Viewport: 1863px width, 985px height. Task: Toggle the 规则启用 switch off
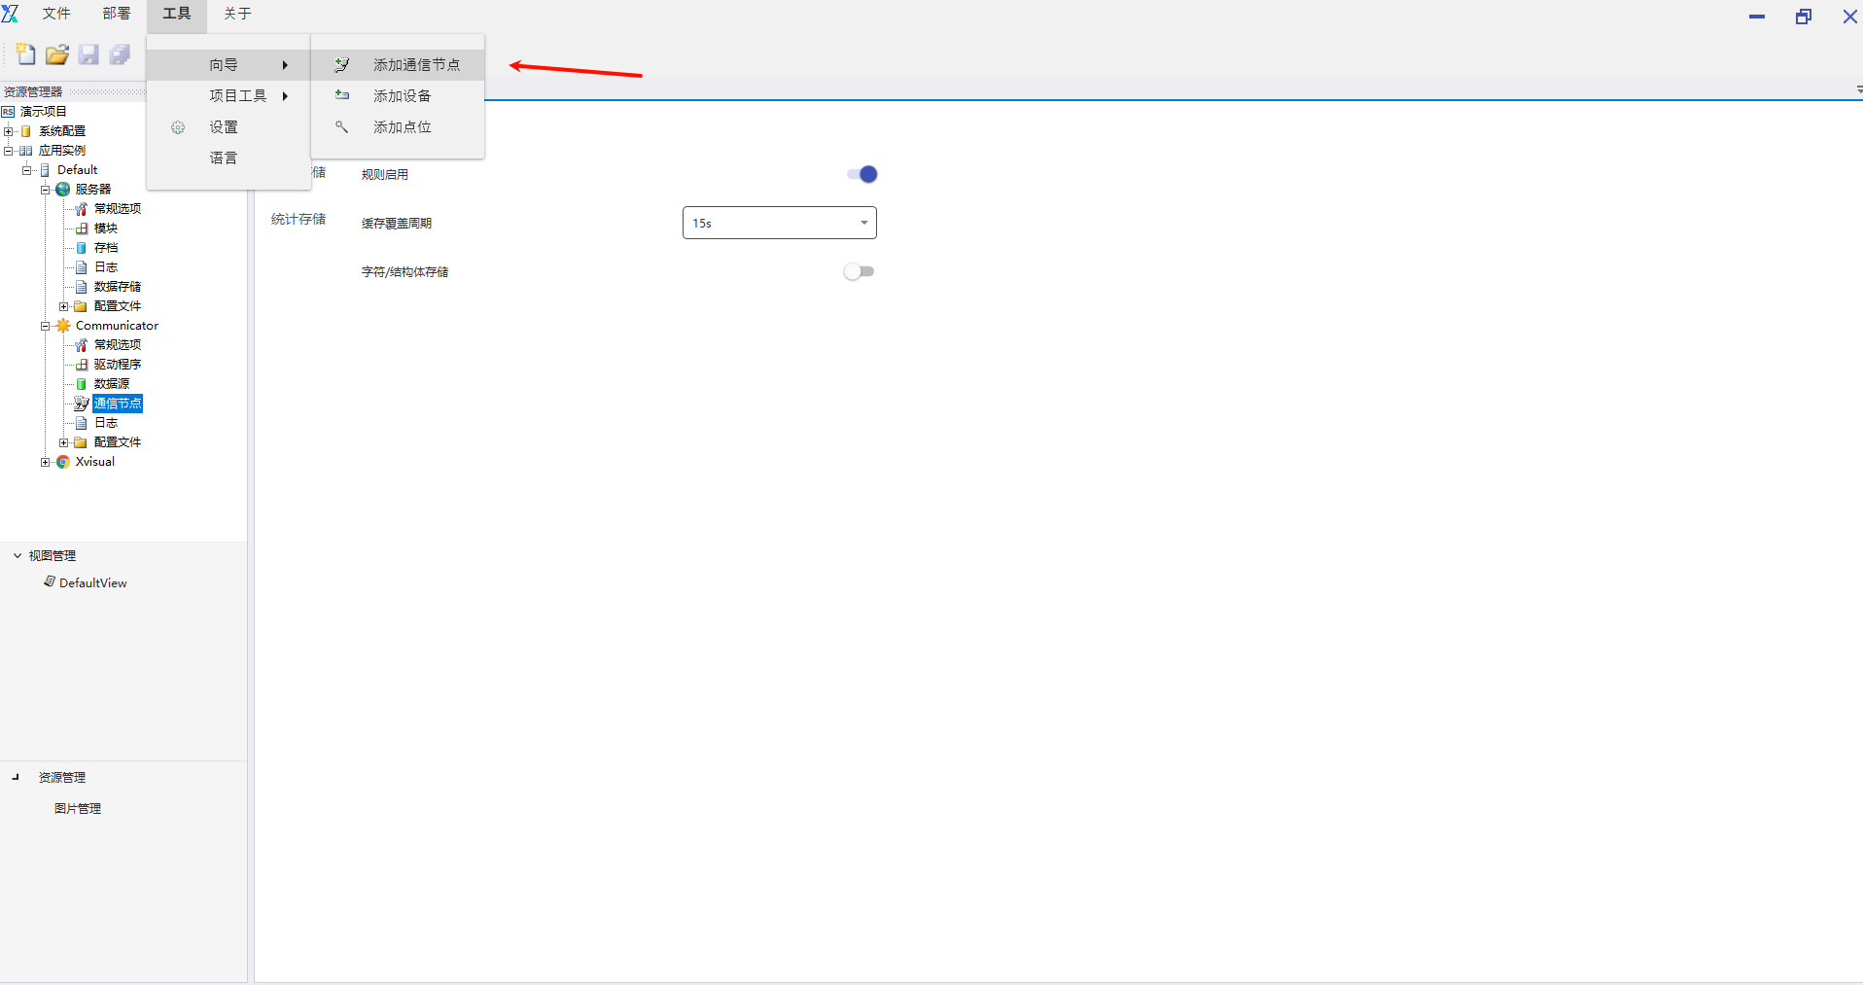click(861, 174)
